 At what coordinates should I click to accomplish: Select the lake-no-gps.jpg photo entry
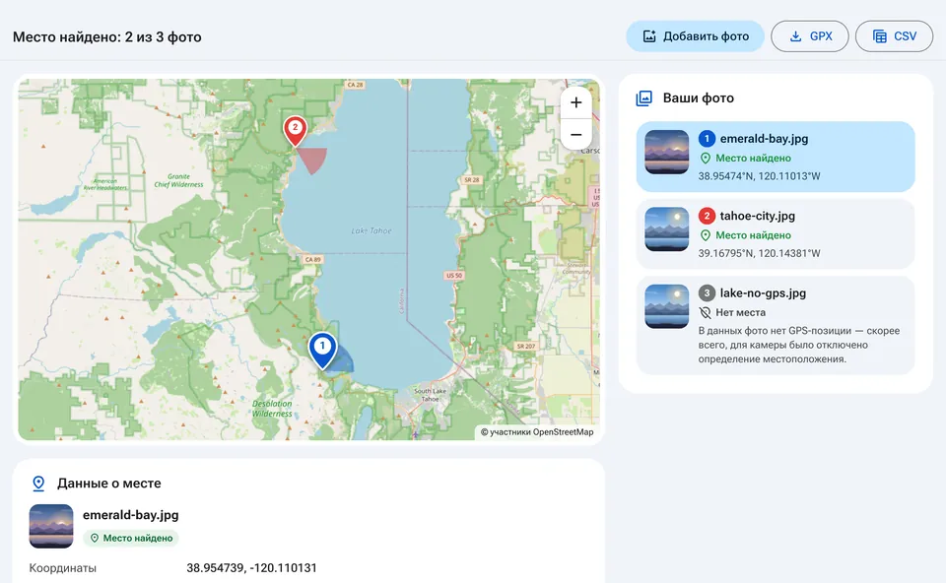point(776,326)
